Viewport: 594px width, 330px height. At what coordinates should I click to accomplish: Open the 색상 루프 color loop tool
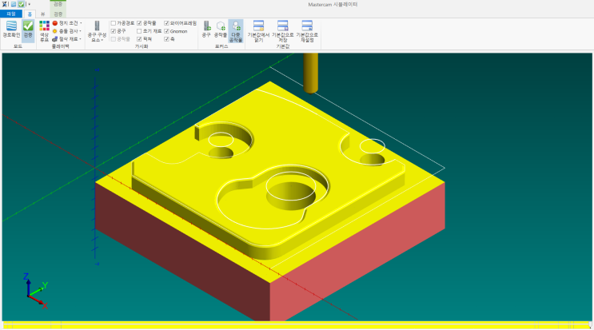point(44,30)
